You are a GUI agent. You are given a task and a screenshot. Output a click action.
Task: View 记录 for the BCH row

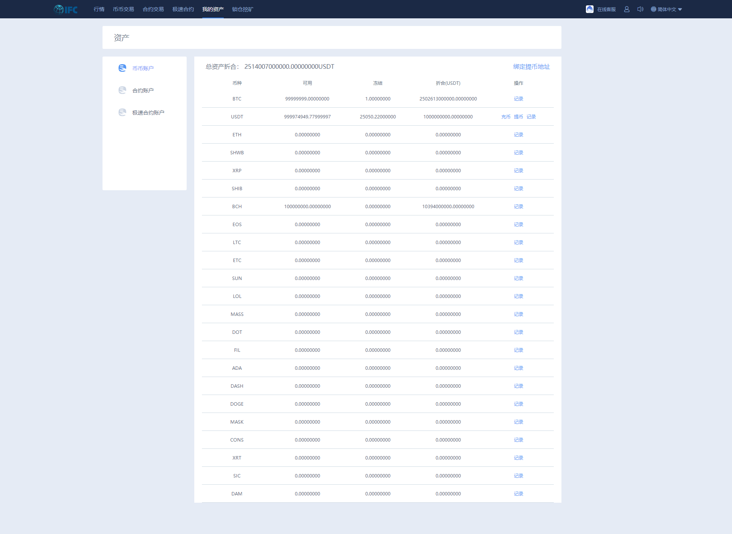pos(519,206)
